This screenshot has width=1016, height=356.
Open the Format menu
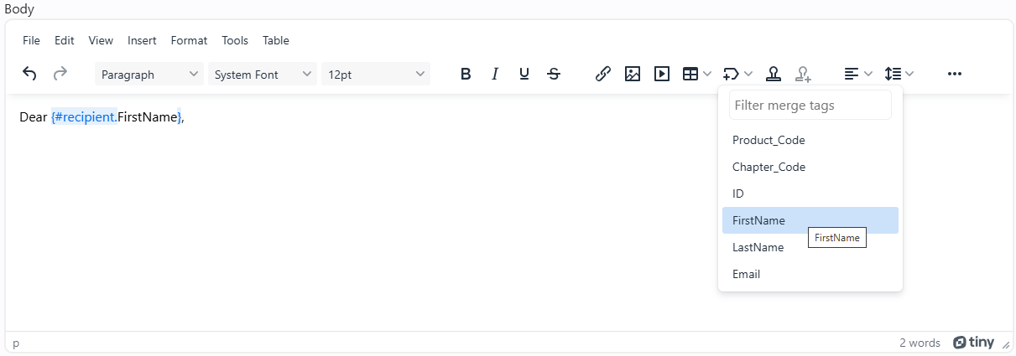pyautogui.click(x=189, y=40)
